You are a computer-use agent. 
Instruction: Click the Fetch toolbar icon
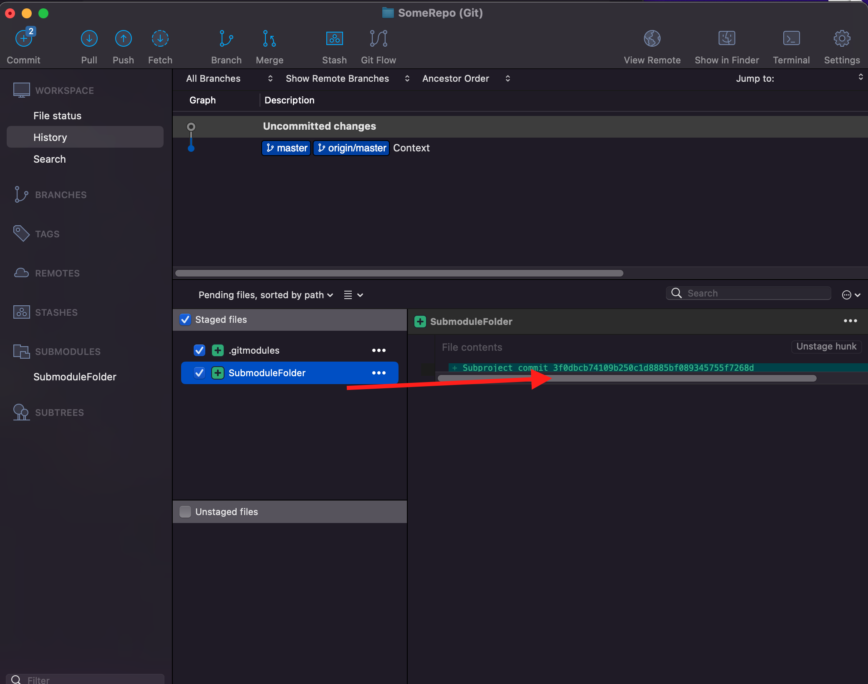coord(160,39)
